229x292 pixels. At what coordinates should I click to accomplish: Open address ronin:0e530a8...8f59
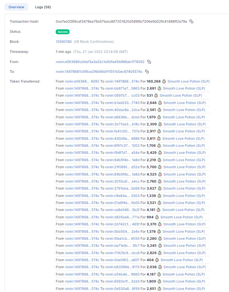click(122, 289)
